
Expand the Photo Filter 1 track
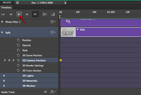(2, 22)
